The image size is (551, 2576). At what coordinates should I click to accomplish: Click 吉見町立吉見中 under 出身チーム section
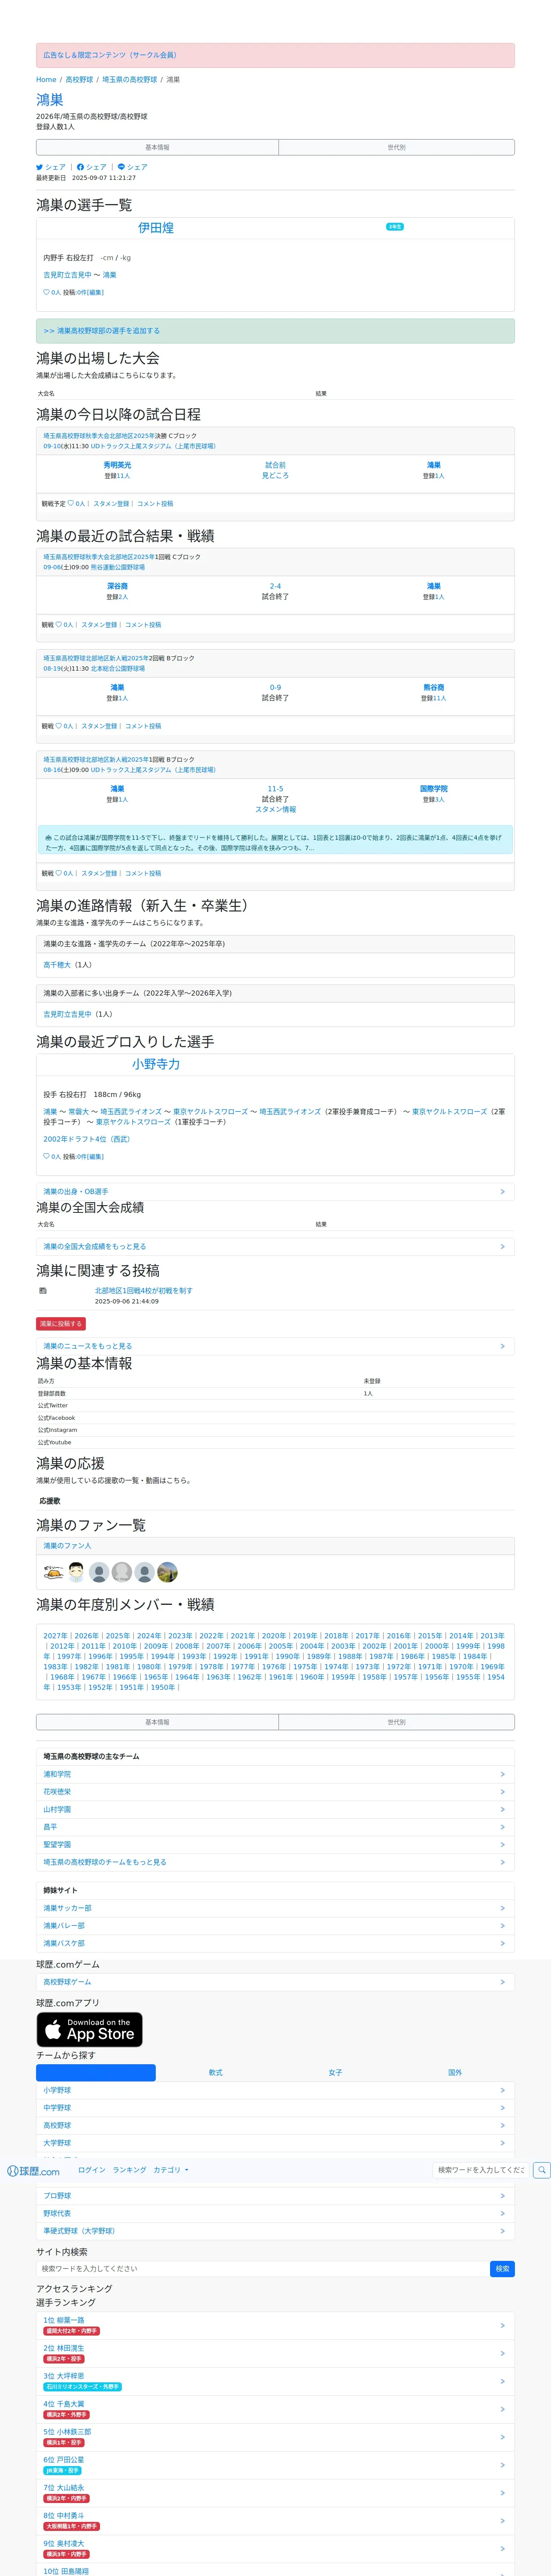click(67, 1014)
